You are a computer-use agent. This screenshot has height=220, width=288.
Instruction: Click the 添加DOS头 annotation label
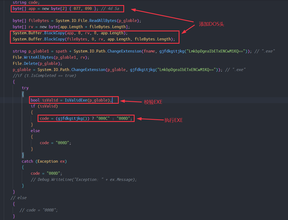211,24
